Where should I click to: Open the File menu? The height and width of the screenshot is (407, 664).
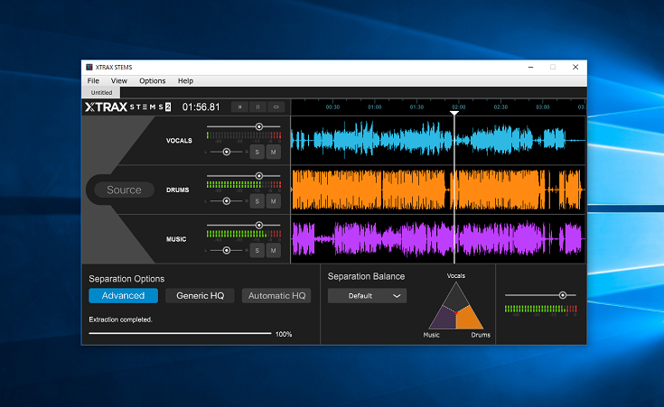pyautogui.click(x=93, y=81)
